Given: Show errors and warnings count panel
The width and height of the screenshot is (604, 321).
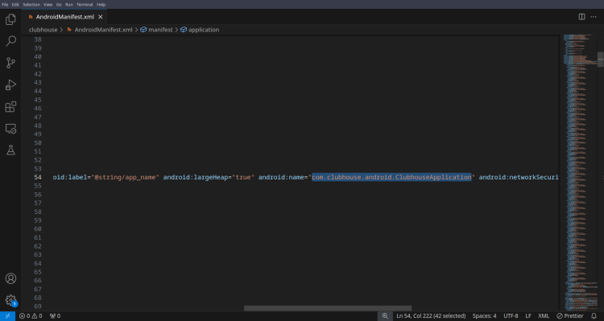Looking at the screenshot, I should (x=31, y=316).
